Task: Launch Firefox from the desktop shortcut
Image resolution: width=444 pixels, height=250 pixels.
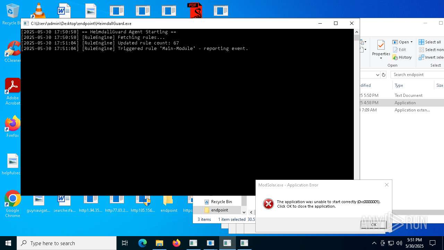Action: point(12,127)
